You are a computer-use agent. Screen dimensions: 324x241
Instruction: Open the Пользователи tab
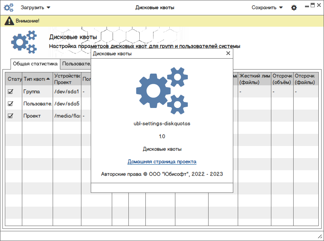76,64
